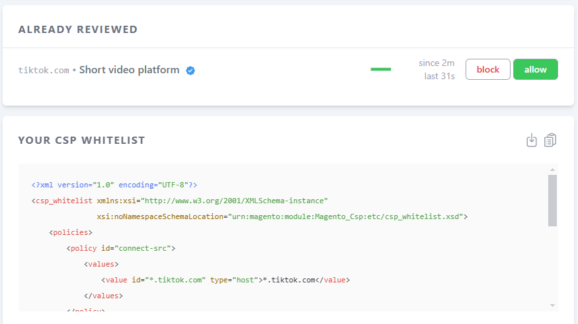Image resolution: width=578 pixels, height=324 pixels.
Task: Click the code panel scrollbar thumb
Action: tap(552, 201)
